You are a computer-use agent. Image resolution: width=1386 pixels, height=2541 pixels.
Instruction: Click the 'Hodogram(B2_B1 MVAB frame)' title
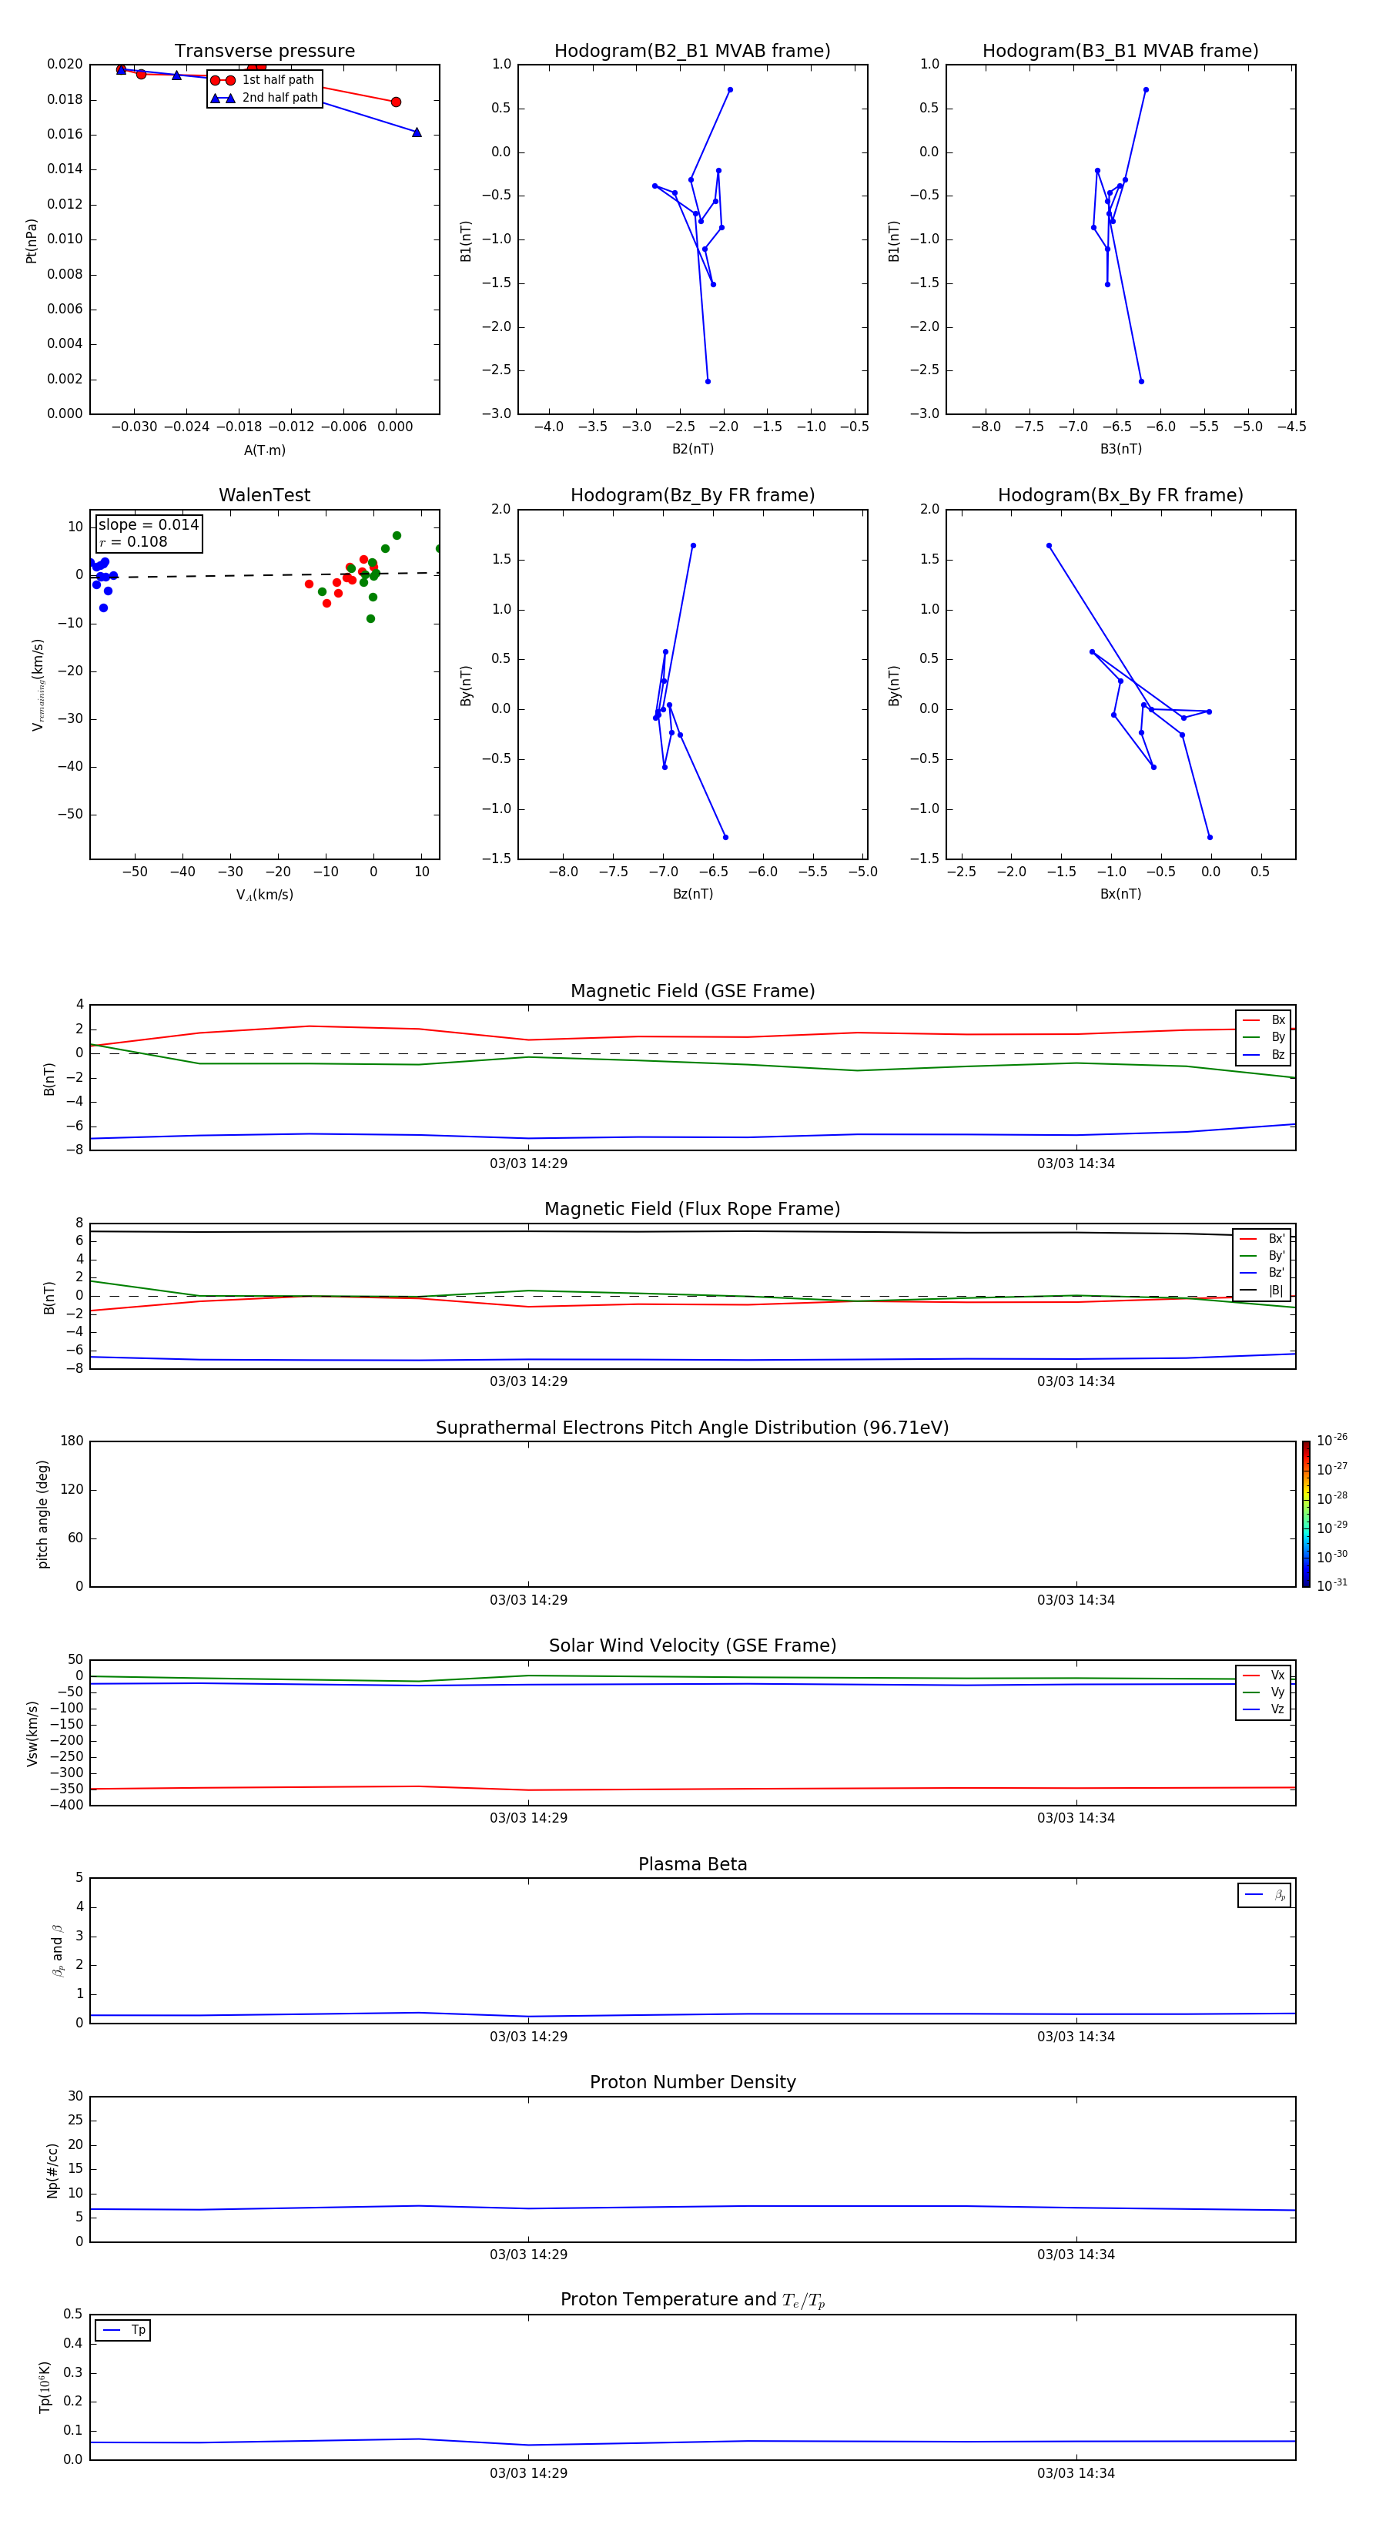tap(692, 52)
